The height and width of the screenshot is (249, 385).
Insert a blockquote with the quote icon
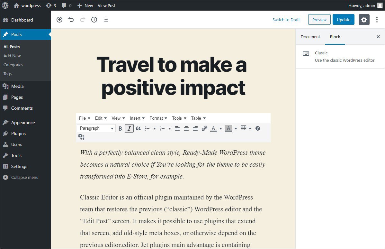click(138, 128)
